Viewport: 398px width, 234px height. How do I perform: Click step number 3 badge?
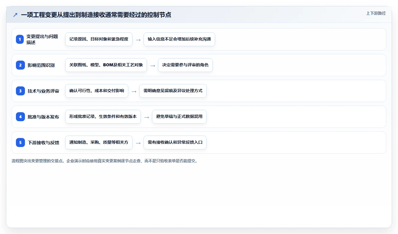coord(20,91)
